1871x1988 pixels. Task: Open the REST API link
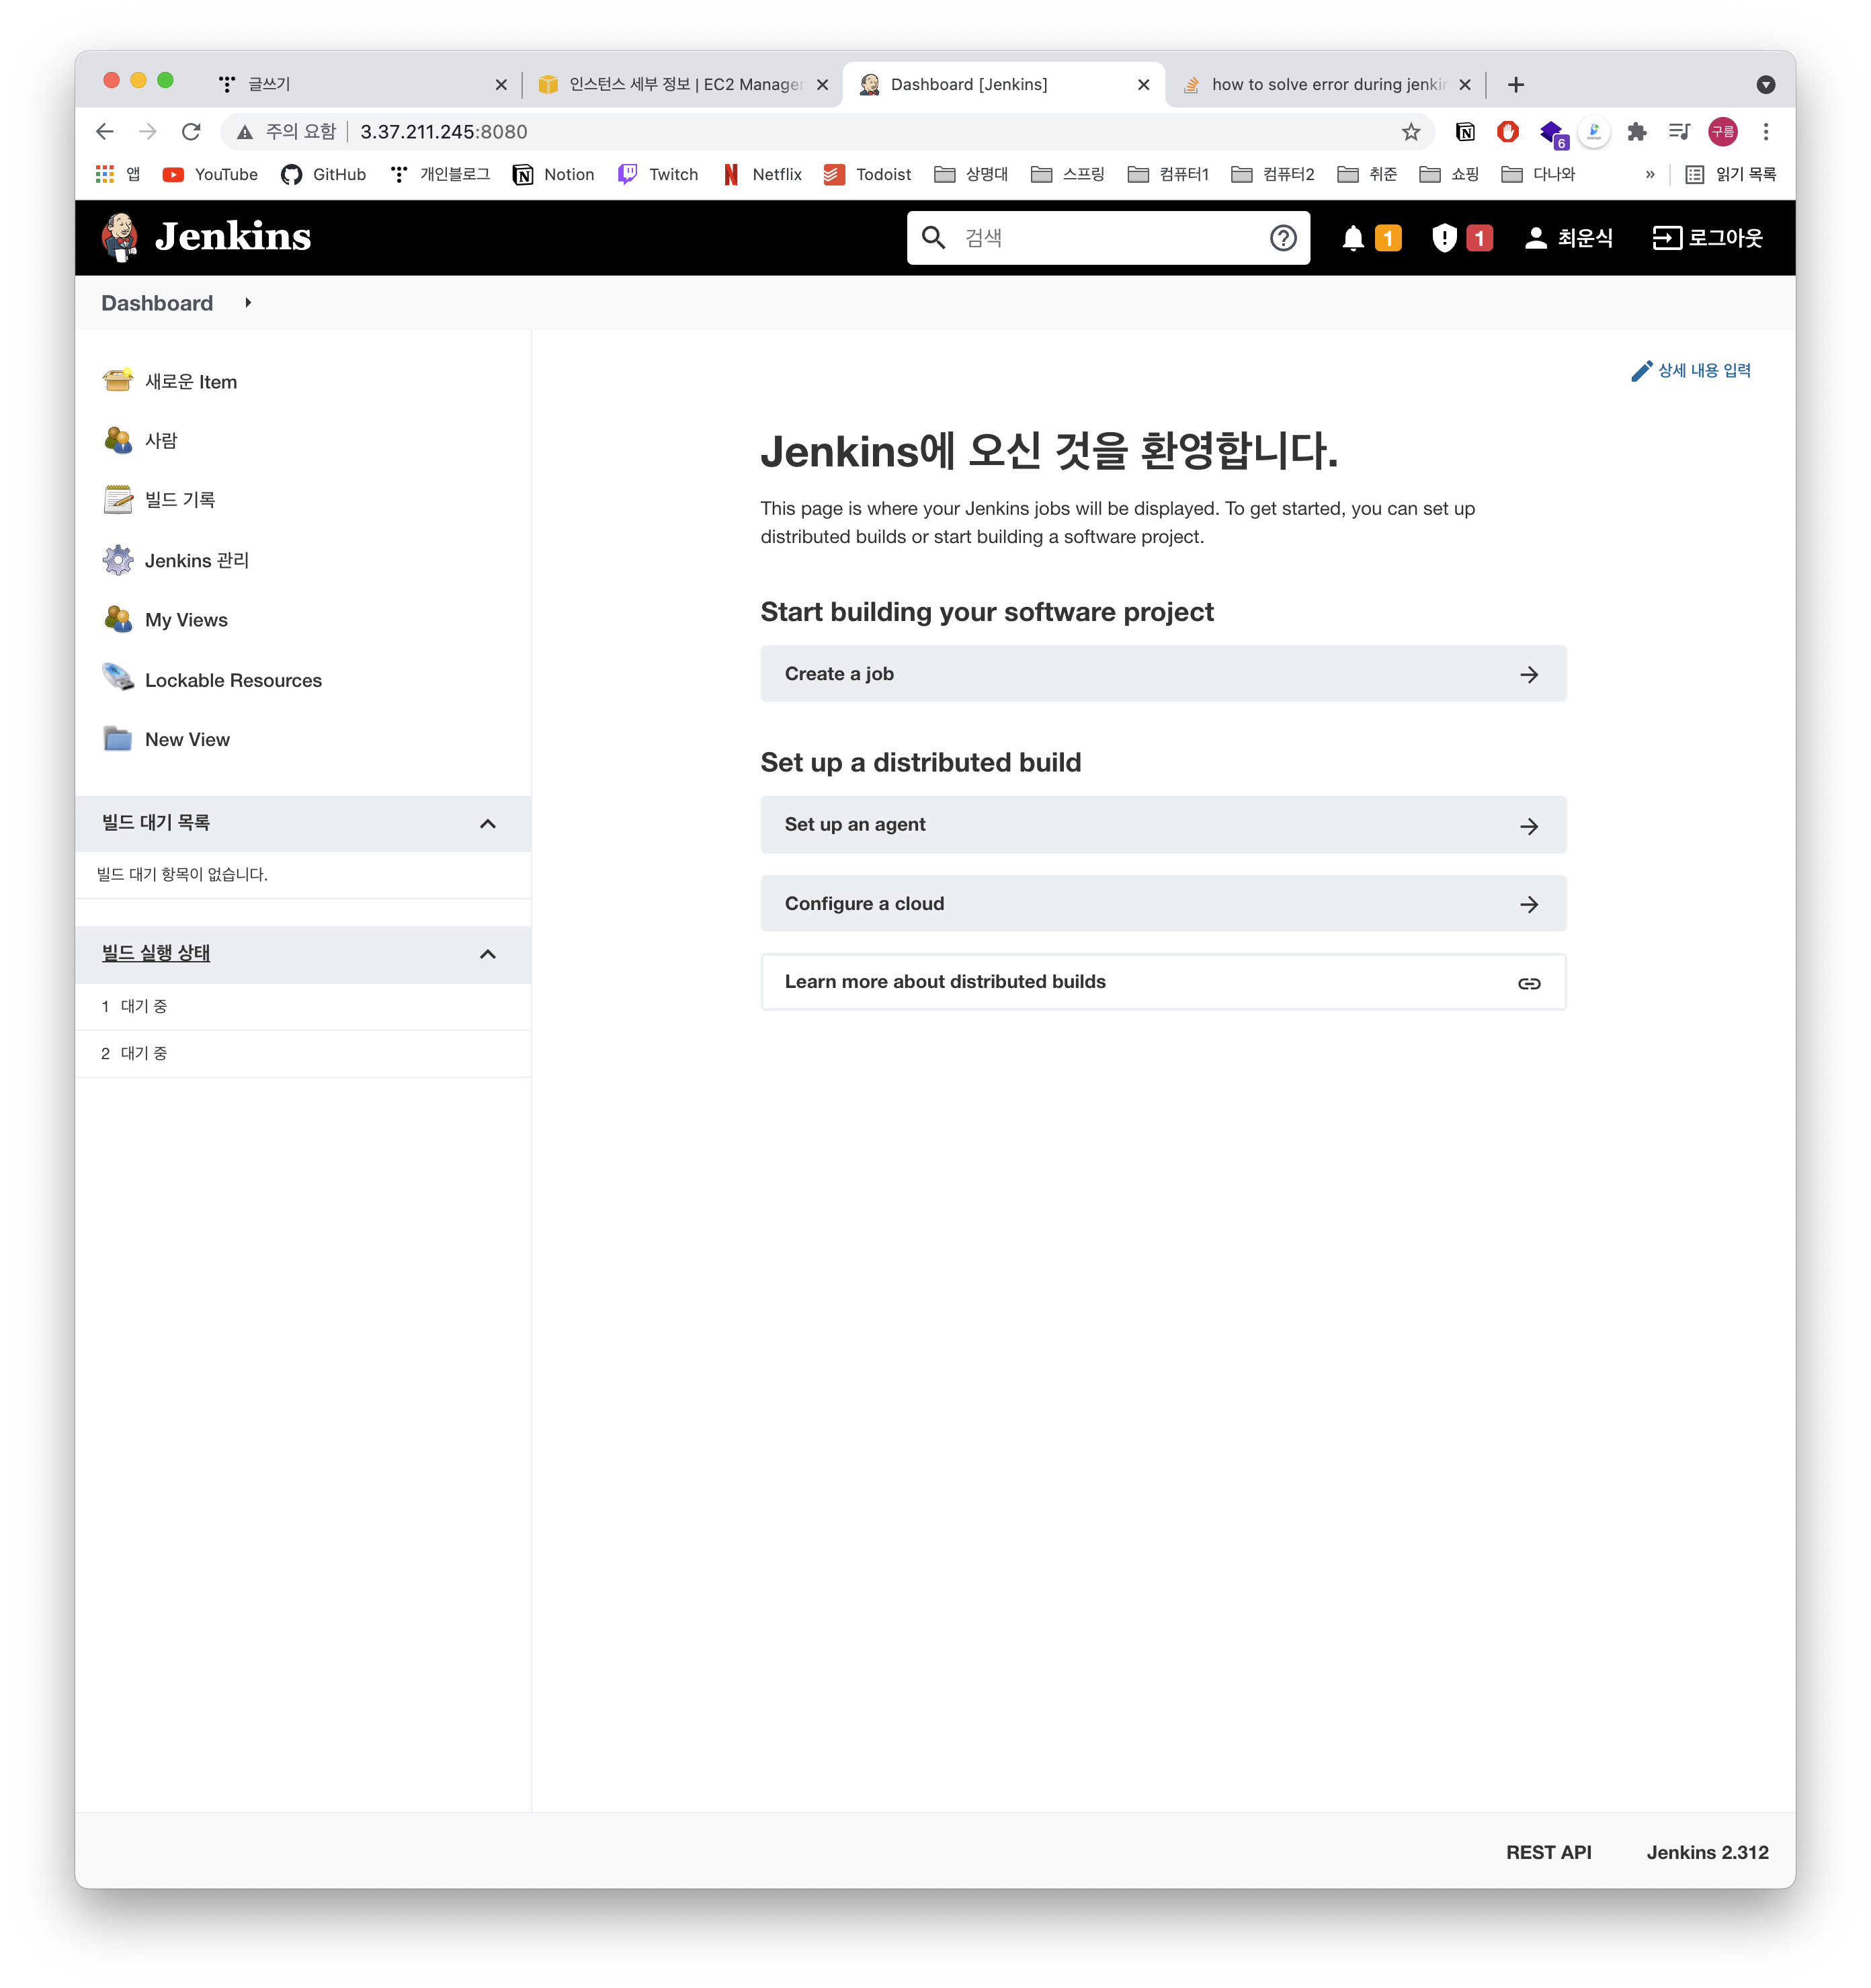1548,1852
